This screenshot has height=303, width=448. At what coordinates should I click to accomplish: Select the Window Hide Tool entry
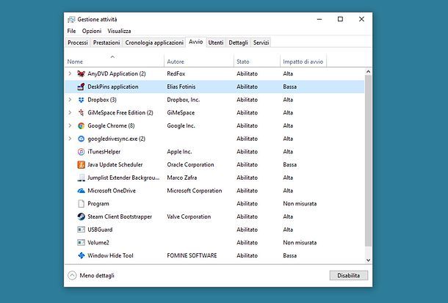pos(110,255)
